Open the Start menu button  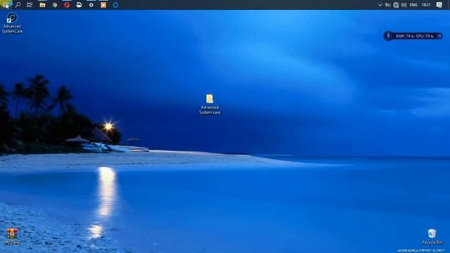click(x=6, y=4)
